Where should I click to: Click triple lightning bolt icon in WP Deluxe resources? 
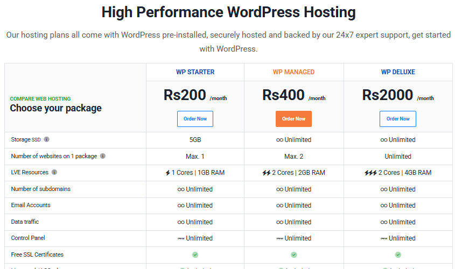click(x=370, y=173)
